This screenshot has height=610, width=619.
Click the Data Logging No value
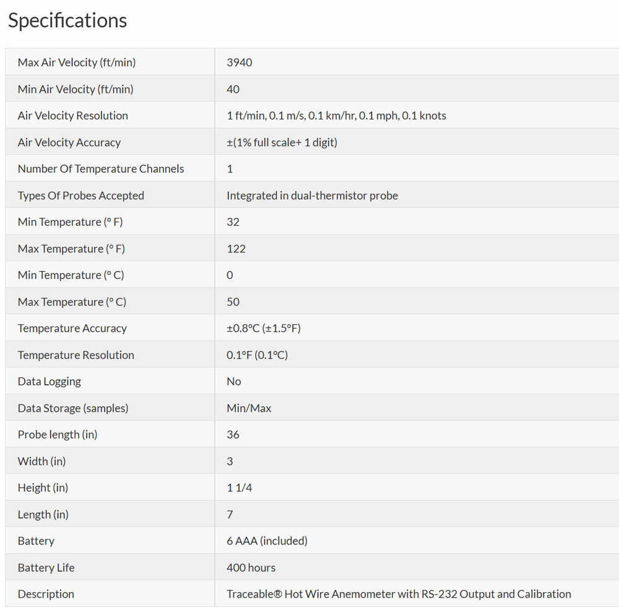tap(234, 382)
